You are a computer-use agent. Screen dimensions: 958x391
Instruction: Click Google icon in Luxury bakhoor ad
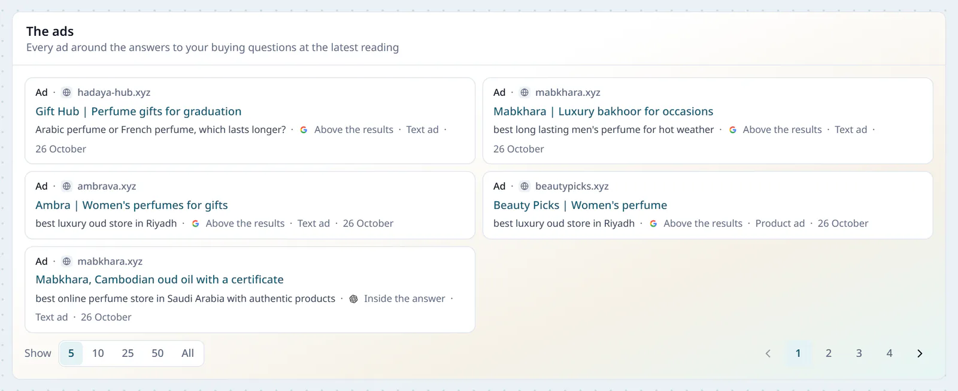(732, 130)
